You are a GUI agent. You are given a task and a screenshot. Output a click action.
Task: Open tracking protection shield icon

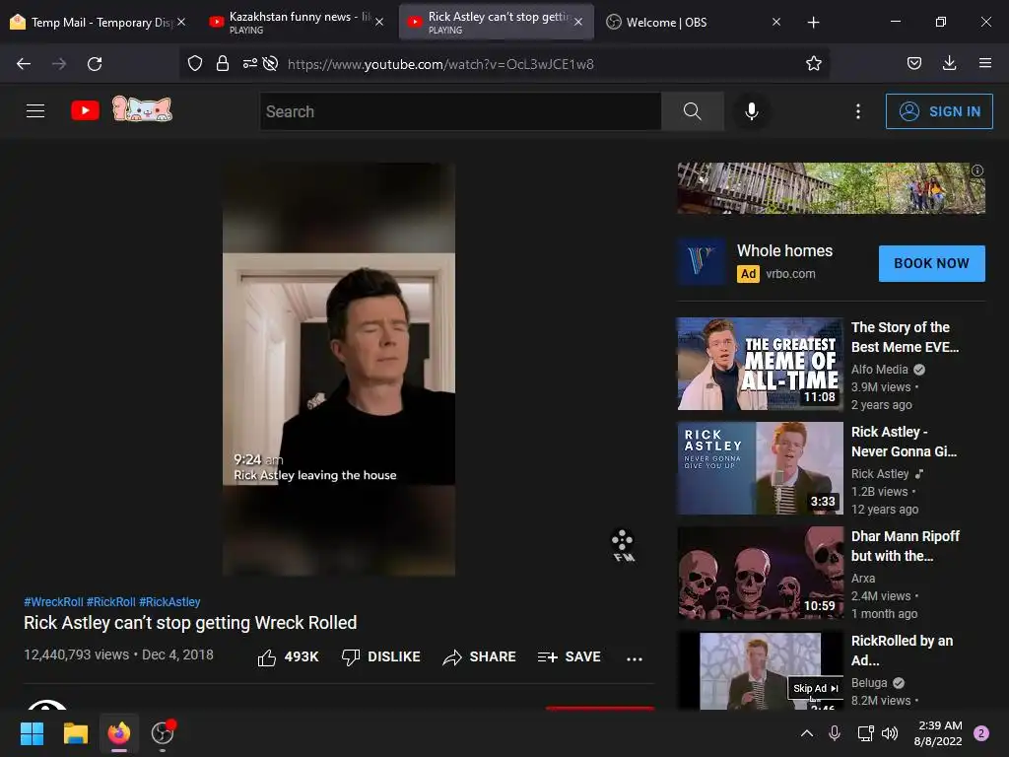tap(195, 64)
